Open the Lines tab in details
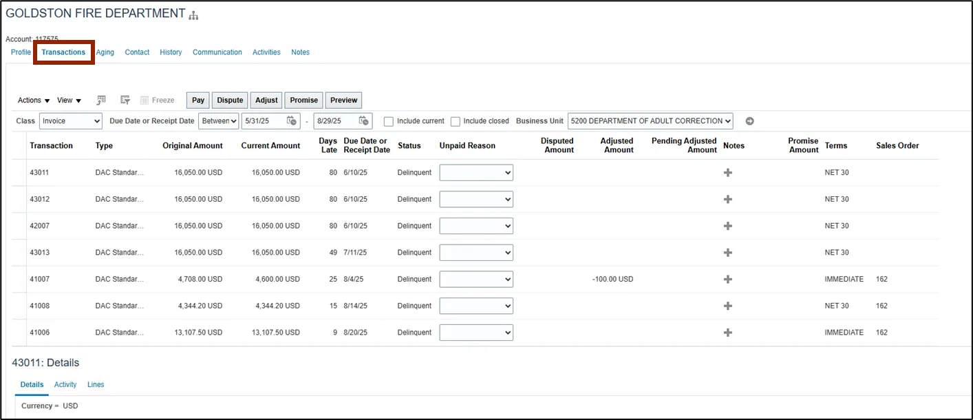 96,385
